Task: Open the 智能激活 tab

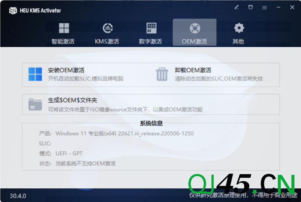Action: tap(63, 33)
